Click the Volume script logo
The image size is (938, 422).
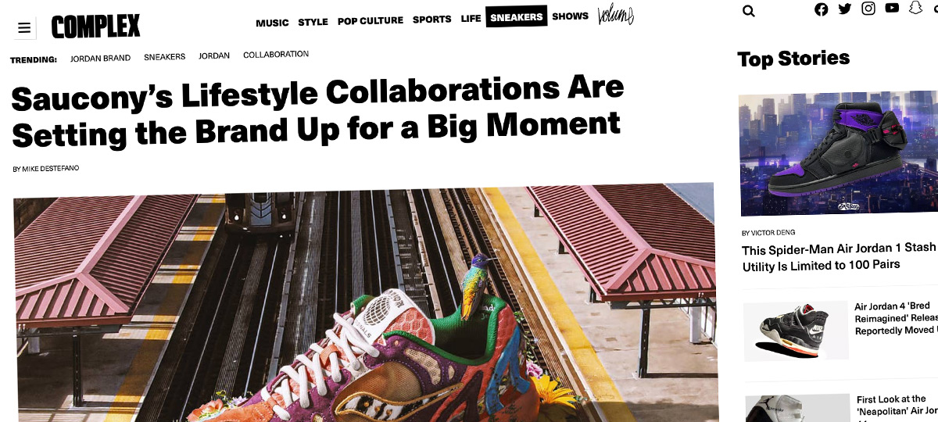click(615, 15)
